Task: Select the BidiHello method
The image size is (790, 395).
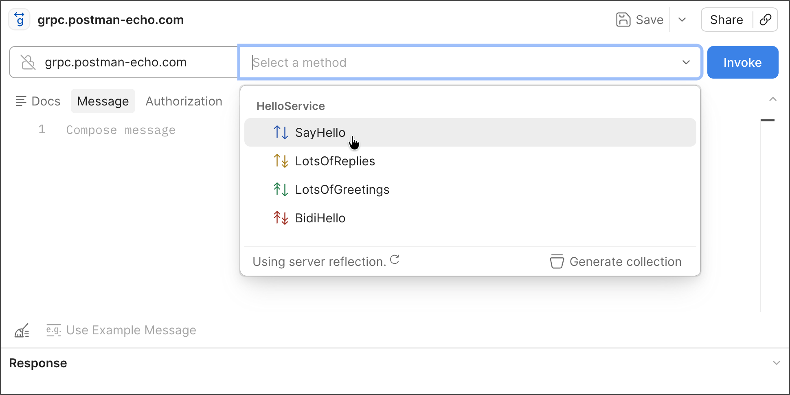Action: pos(470,218)
